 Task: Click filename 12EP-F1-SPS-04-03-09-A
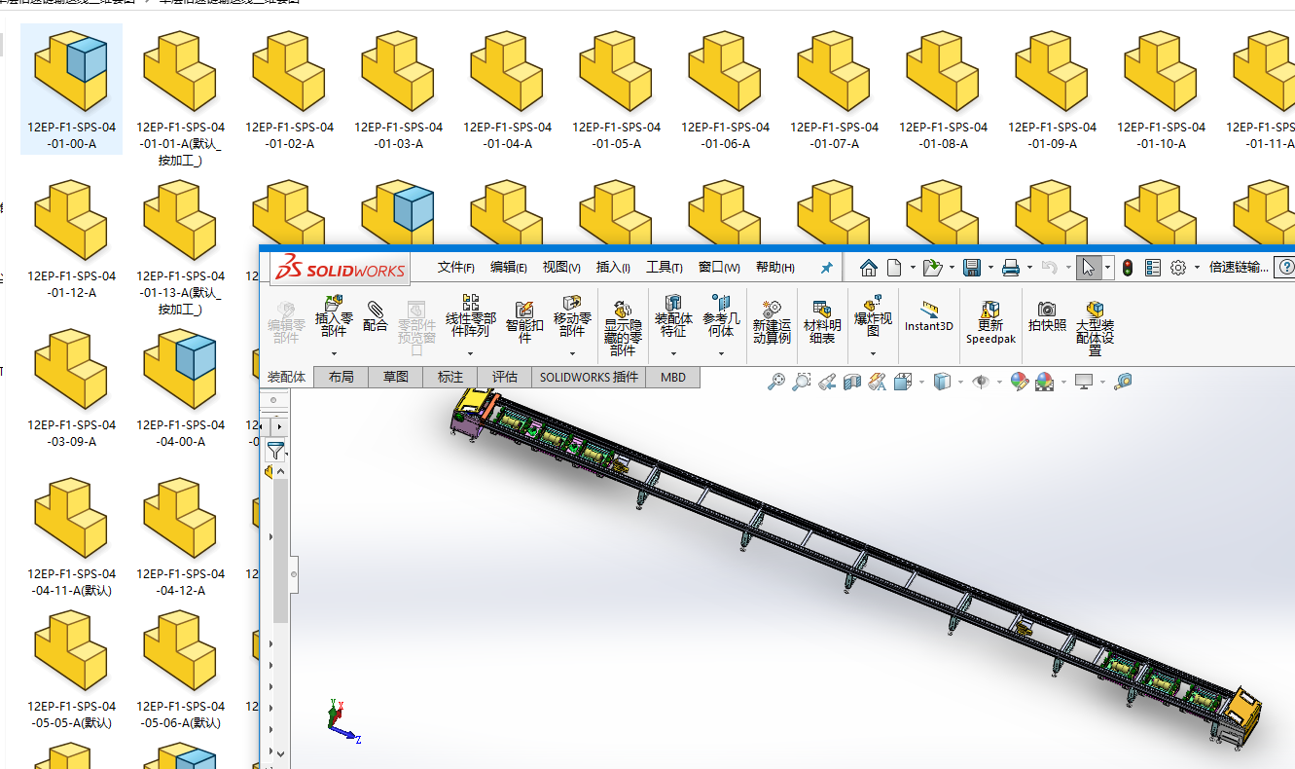tap(71, 433)
